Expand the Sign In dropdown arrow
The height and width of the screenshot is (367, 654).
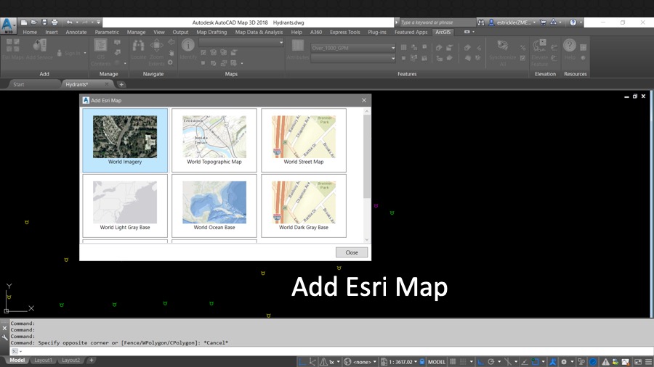click(x=85, y=53)
